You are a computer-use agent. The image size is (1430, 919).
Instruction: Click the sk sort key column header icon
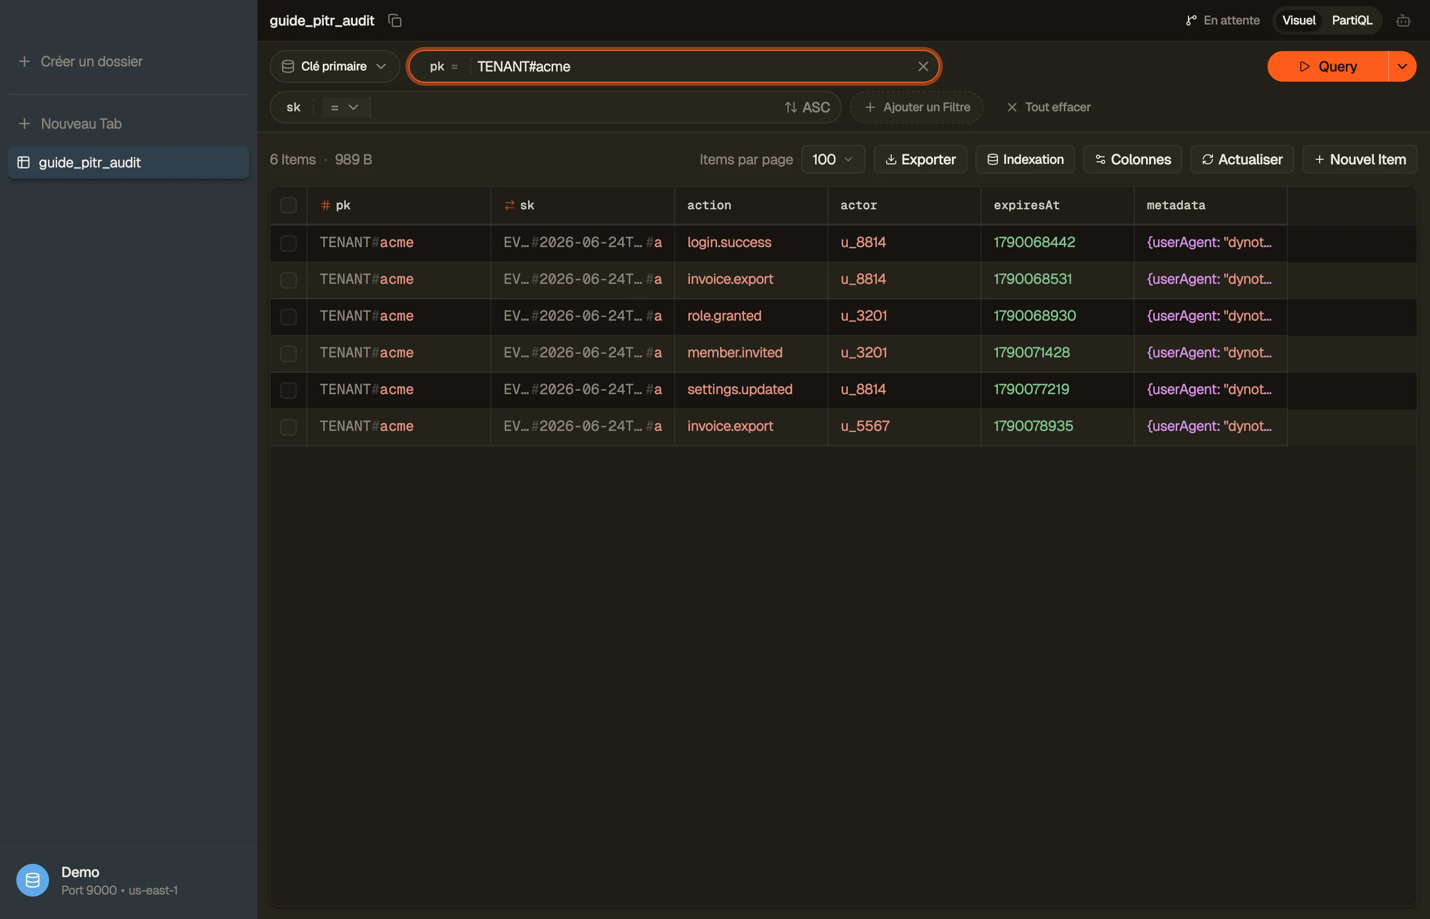(x=509, y=205)
